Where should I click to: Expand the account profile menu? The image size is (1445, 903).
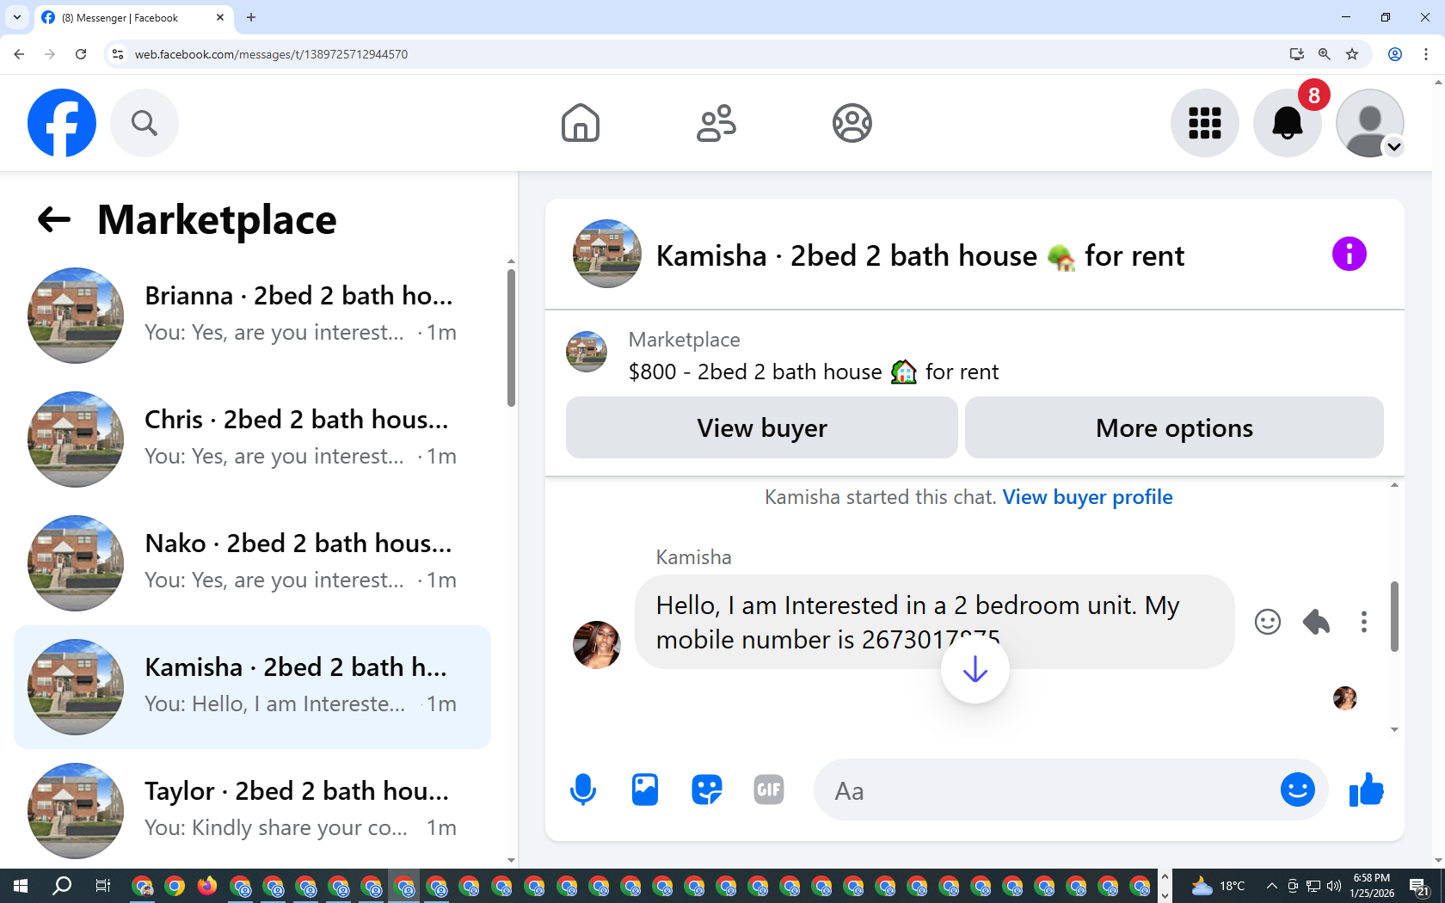click(1370, 123)
